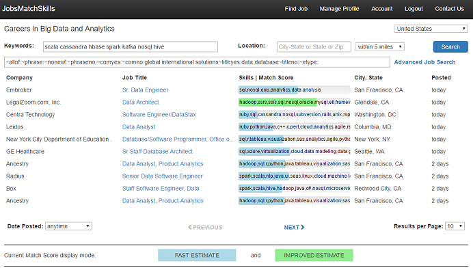Click the LegalZoom.com, Inc. company name
The height and width of the screenshot is (270, 473).
pyautogui.click(x=33, y=103)
